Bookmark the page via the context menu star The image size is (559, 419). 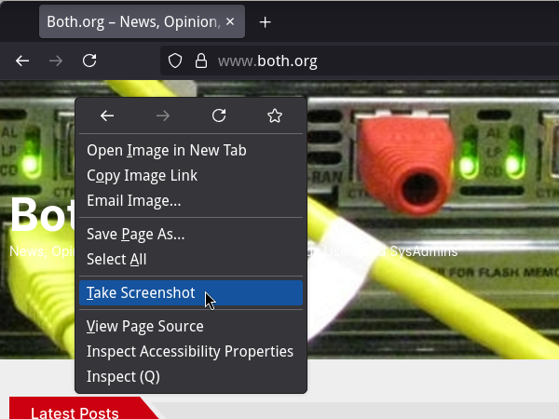(275, 115)
